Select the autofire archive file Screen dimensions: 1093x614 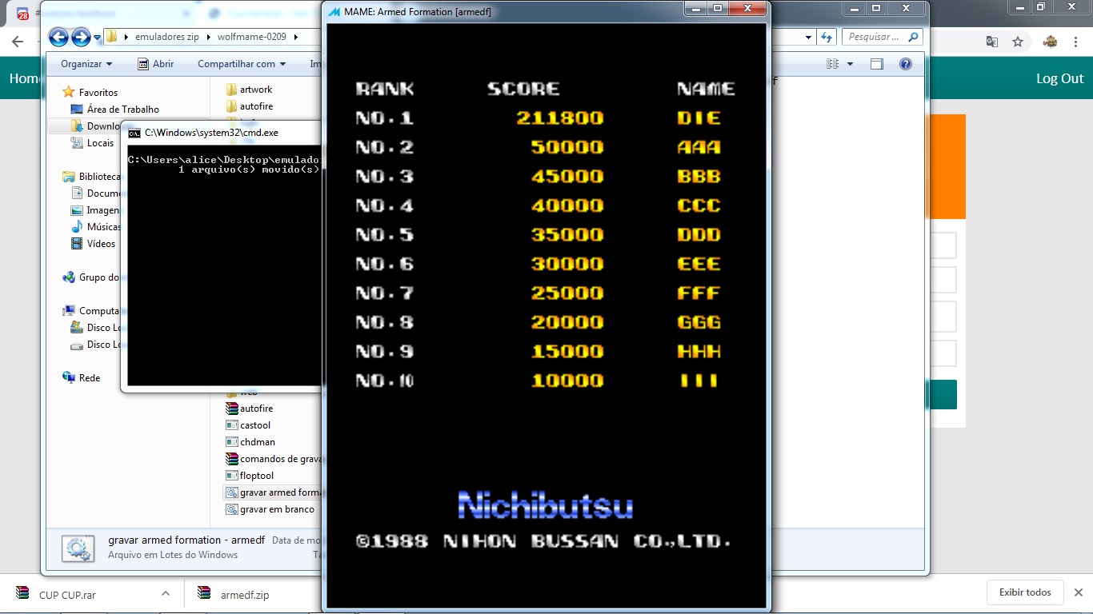click(x=249, y=409)
